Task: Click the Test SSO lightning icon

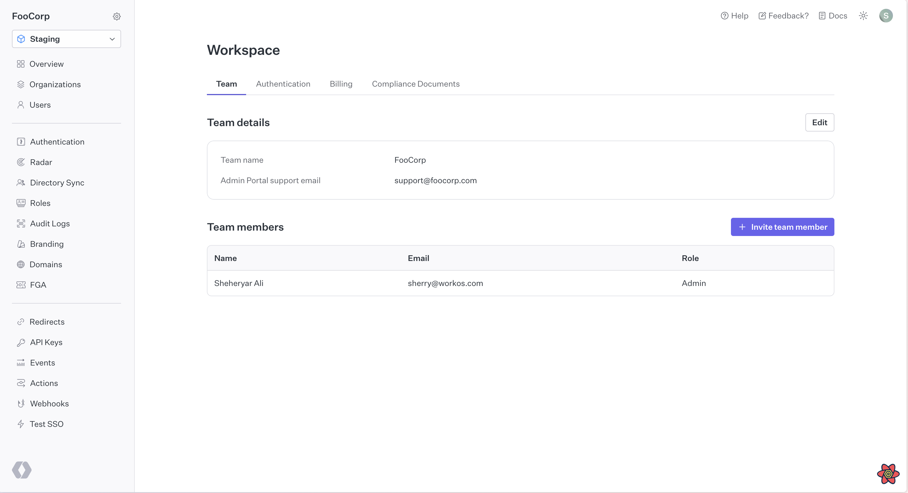Action: point(21,424)
